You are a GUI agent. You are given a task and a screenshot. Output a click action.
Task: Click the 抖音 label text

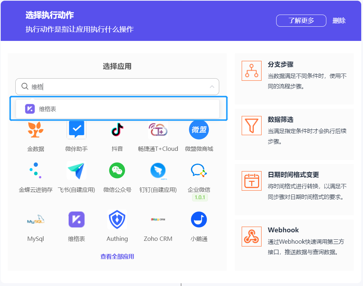click(117, 149)
